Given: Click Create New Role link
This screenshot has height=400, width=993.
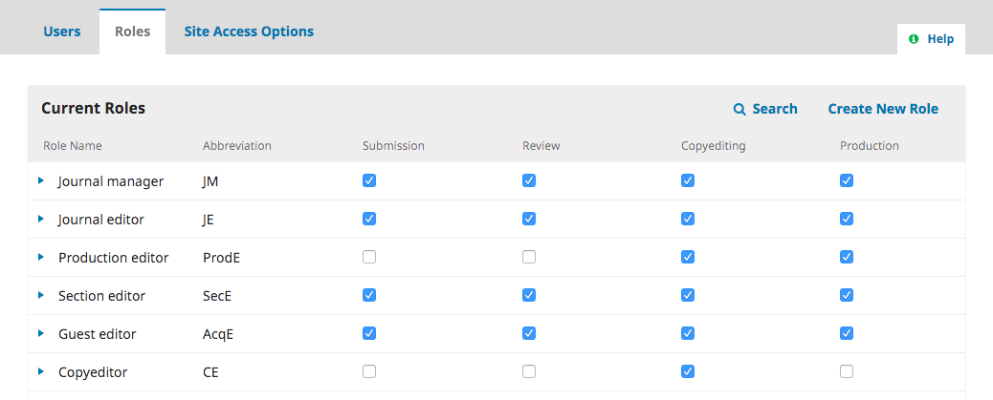Looking at the screenshot, I should tap(883, 109).
